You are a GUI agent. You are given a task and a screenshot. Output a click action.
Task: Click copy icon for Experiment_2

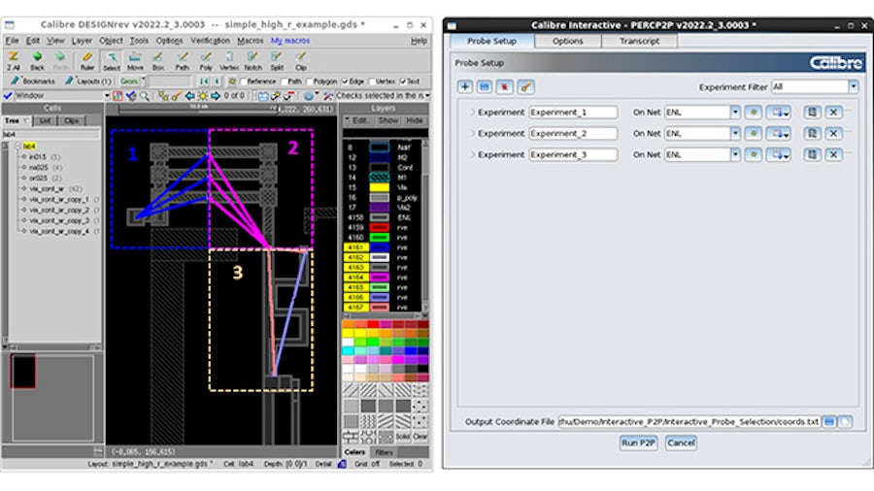(x=812, y=134)
